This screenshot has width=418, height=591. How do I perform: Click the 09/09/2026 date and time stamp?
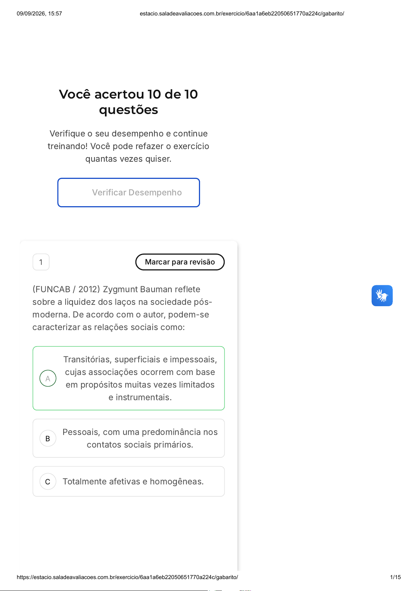[x=39, y=14]
